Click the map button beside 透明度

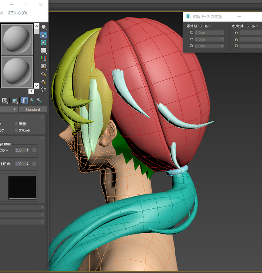coord(34,164)
